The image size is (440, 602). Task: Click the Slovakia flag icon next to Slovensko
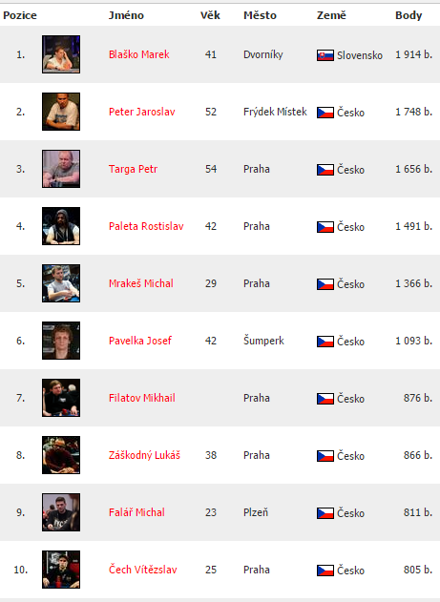click(x=325, y=55)
